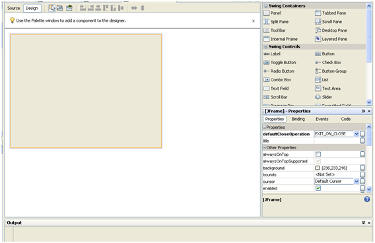Select the Binding tab
The height and width of the screenshot is (243, 375).
click(298, 119)
